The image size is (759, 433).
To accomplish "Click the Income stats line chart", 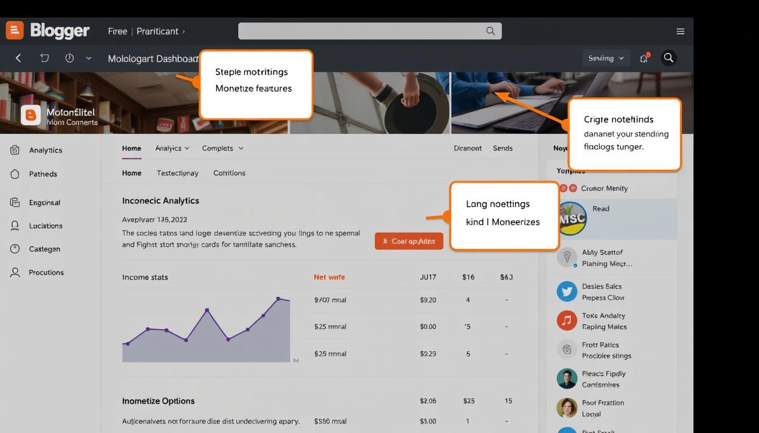I will coord(206,330).
